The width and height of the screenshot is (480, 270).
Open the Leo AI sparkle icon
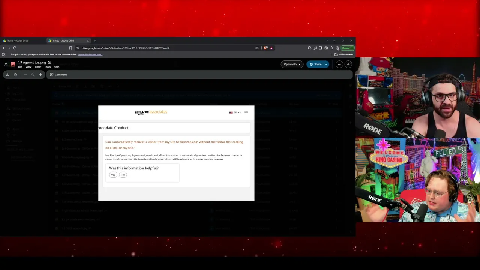coord(332,48)
